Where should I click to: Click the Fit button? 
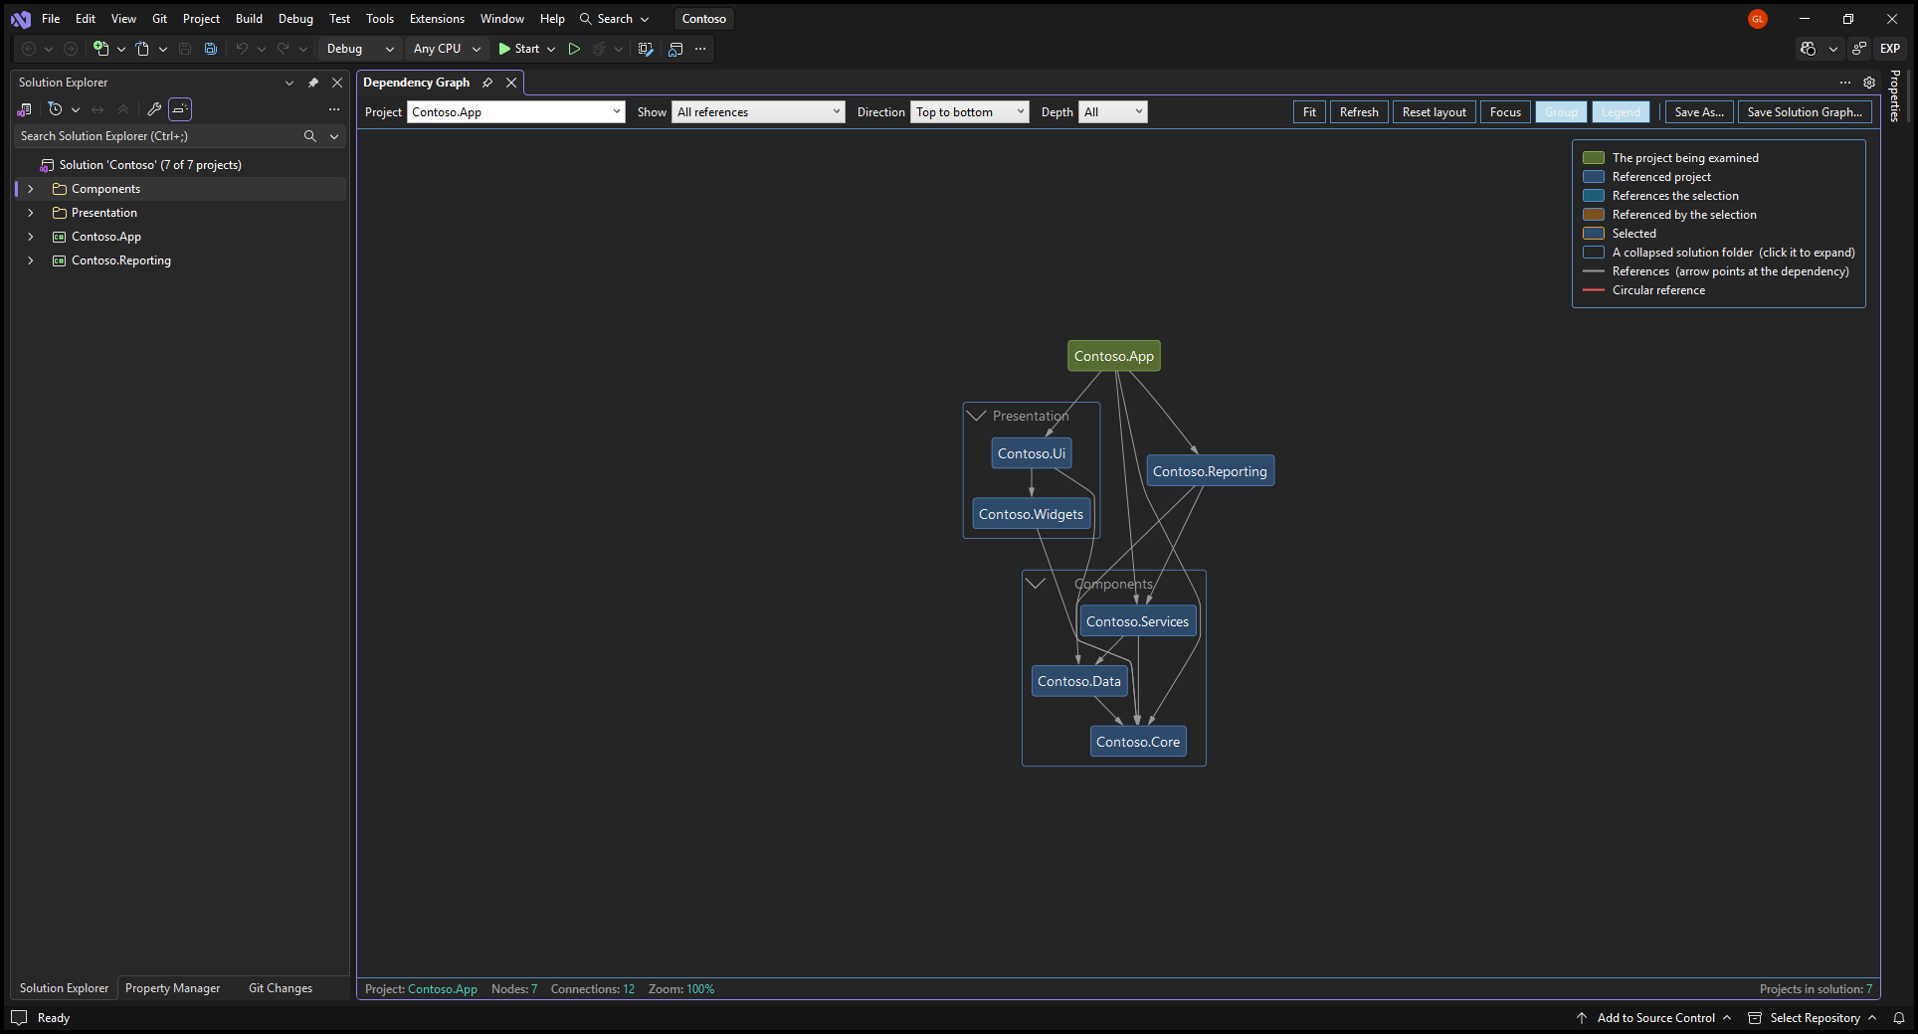pyautogui.click(x=1309, y=112)
